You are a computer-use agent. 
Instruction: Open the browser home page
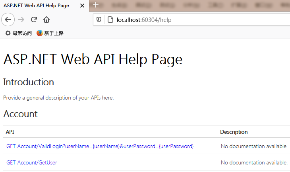[x=46, y=20]
